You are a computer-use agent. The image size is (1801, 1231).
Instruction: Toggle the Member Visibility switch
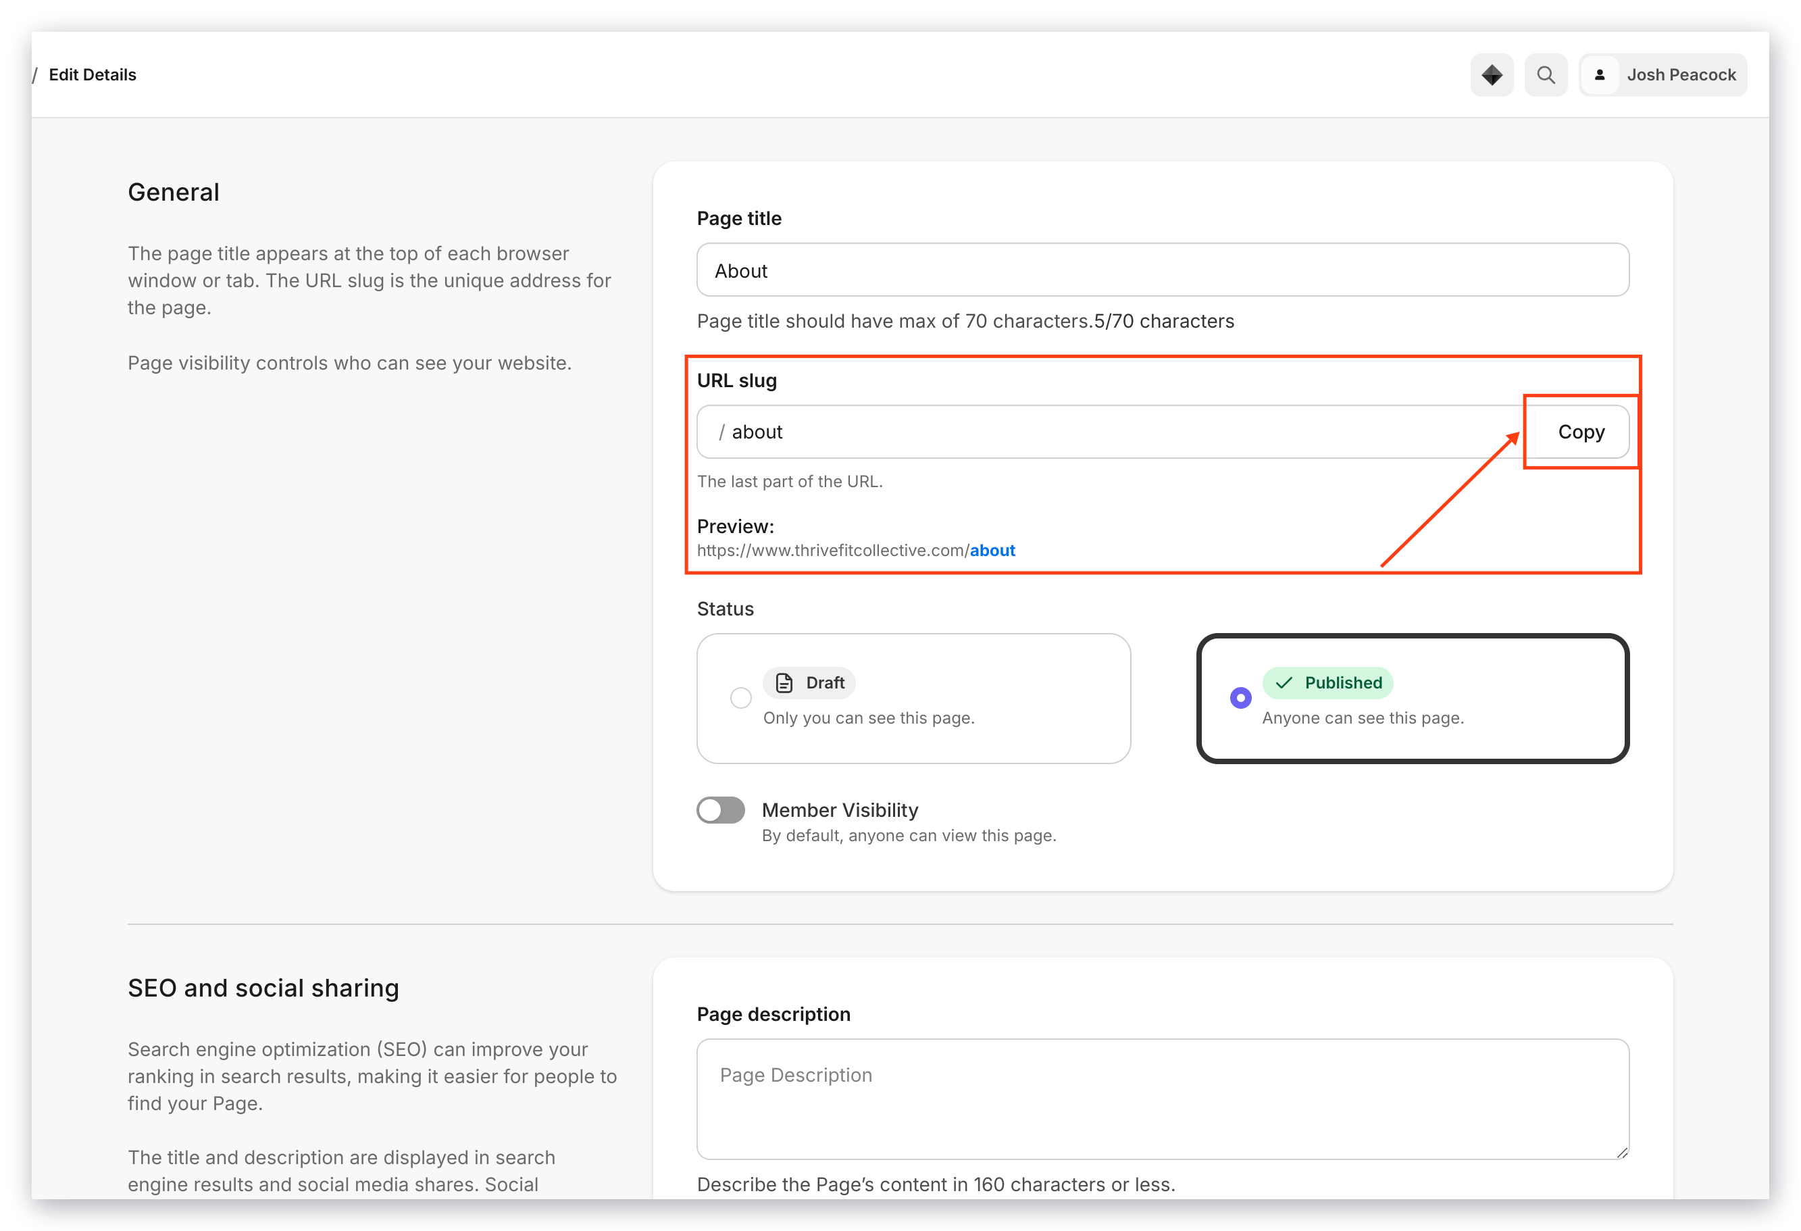point(720,810)
